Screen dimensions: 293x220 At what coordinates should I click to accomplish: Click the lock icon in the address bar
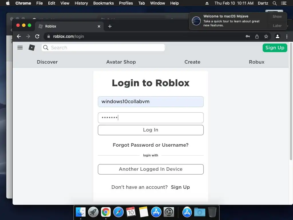click(49, 36)
